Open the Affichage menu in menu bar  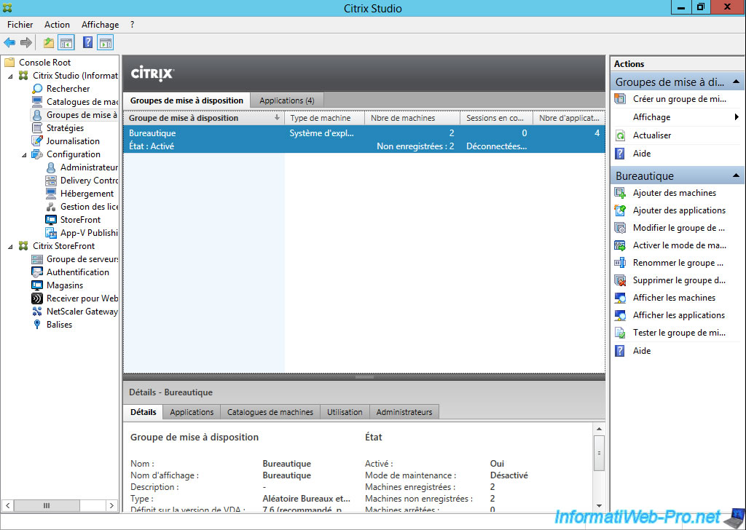100,25
